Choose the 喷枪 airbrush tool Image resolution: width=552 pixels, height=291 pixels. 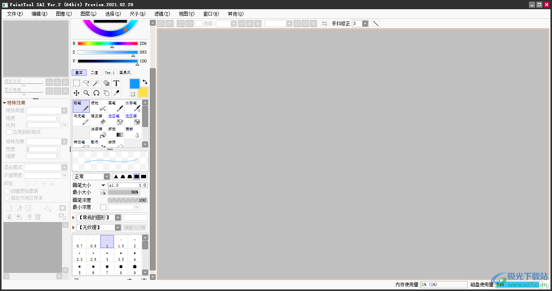click(99, 106)
